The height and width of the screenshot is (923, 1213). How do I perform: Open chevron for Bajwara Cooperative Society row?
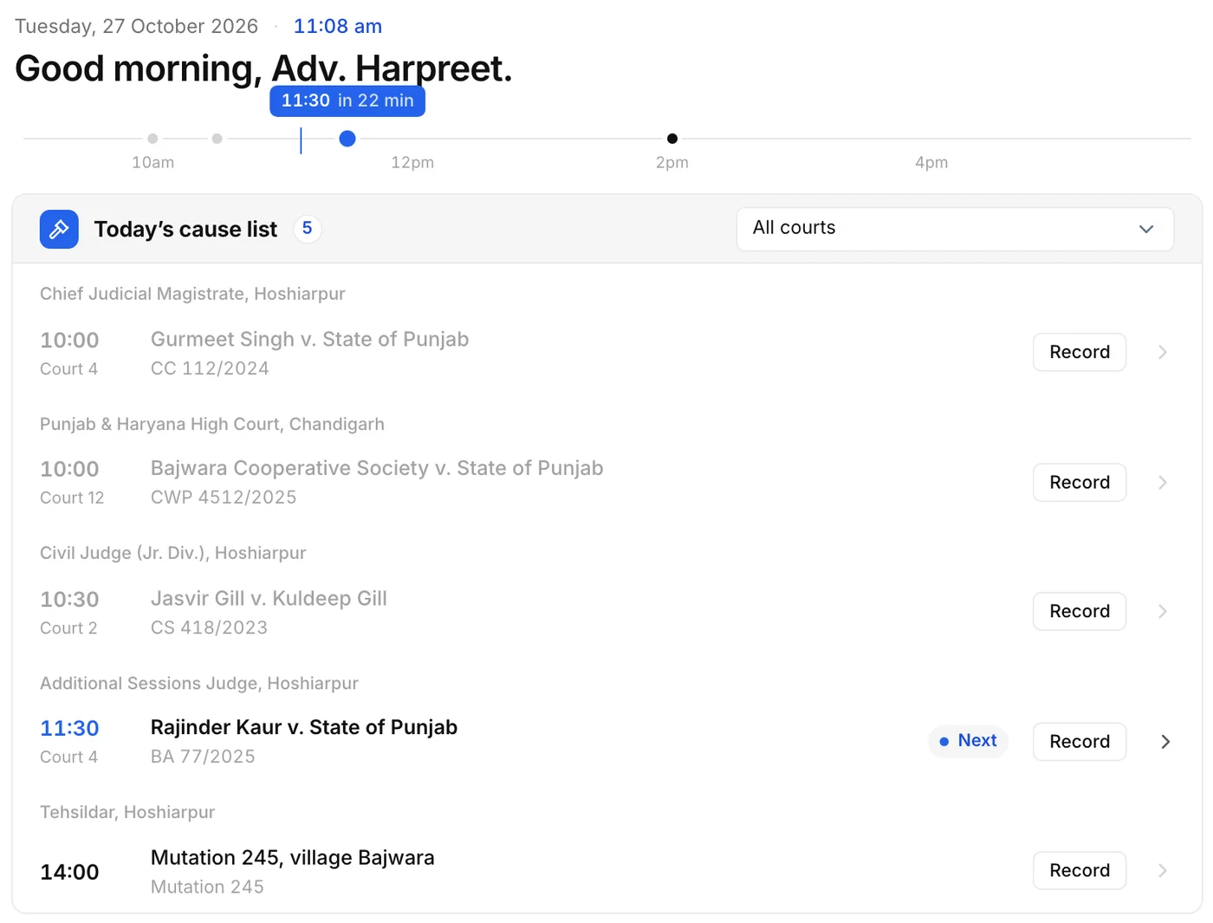pyautogui.click(x=1163, y=482)
